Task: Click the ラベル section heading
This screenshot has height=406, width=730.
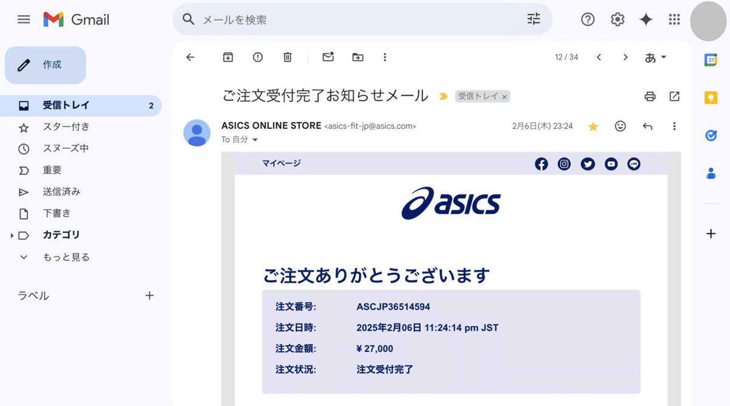Action: 33,296
